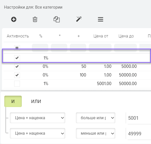Toggle the select-all checkbox in filter row
The height and width of the screenshot is (144, 151).
point(17,48)
